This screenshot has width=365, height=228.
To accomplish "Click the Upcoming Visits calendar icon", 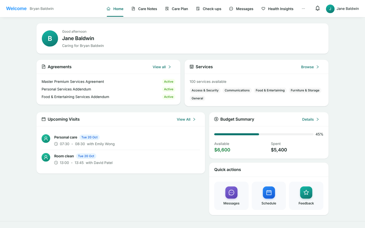I will [x=44, y=119].
